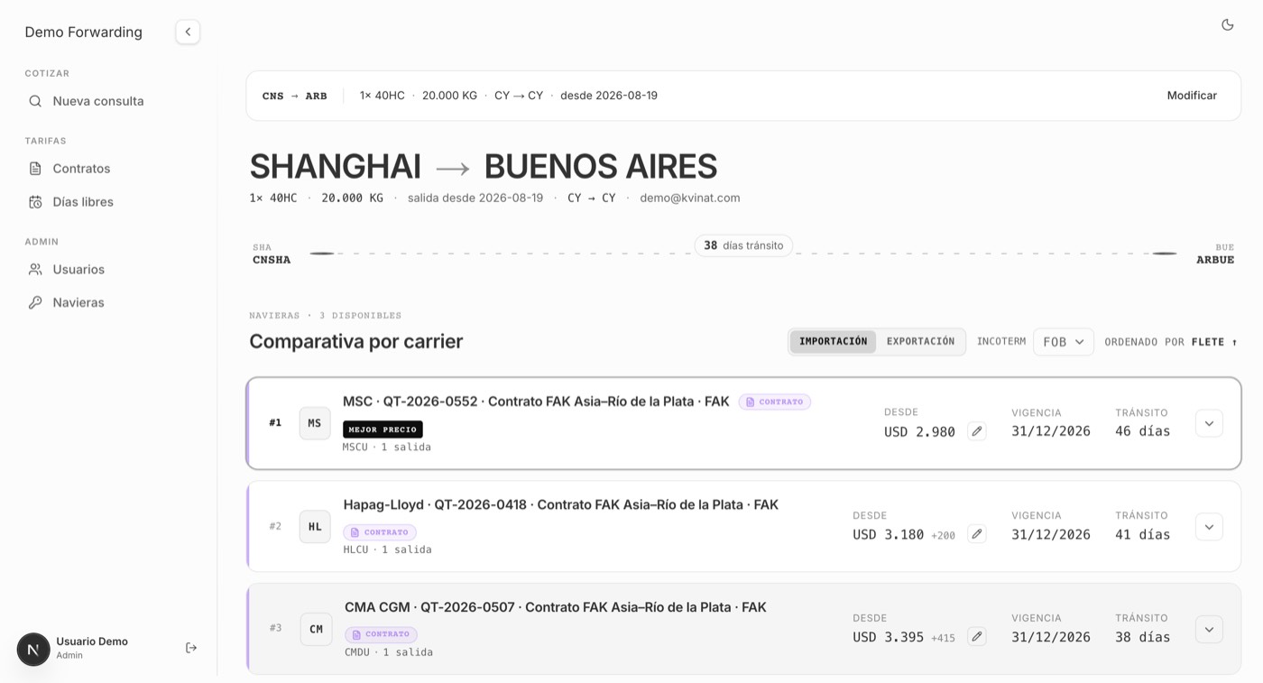Screen dimensions: 1263x683
Task: Click the SHANGHAI → BUENOS AIRES heading
Action: coord(483,167)
